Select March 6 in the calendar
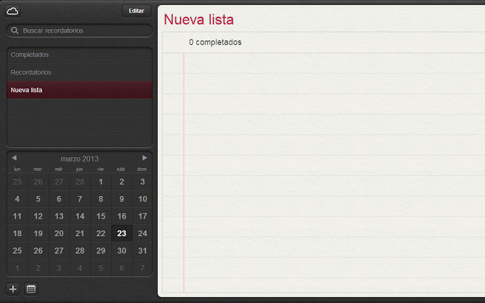This screenshot has width=485, height=303. tap(59, 199)
